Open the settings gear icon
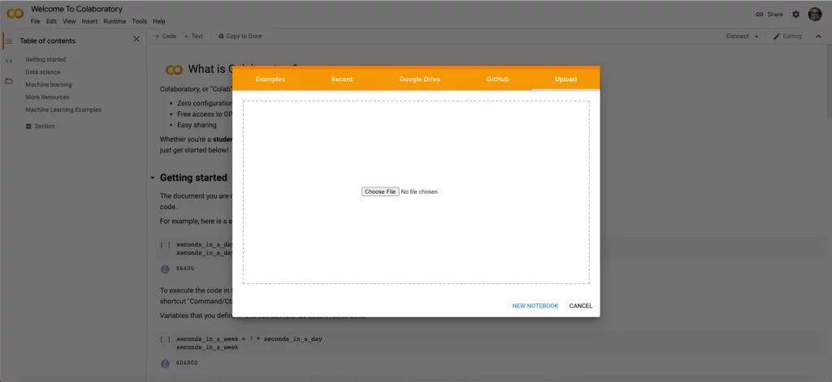 coord(795,15)
